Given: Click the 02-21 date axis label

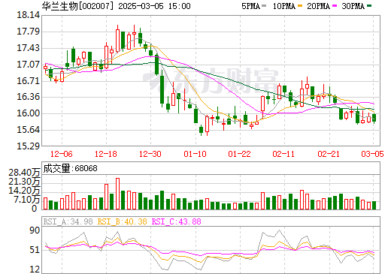Looking at the screenshot, I should (329, 154).
